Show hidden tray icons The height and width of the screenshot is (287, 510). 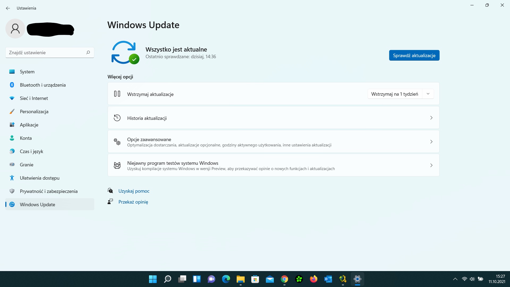coord(455,279)
